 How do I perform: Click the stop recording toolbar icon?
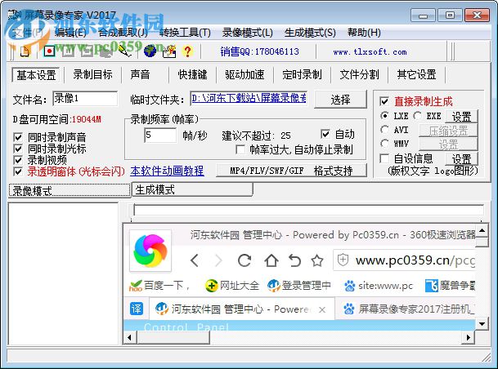87,51
